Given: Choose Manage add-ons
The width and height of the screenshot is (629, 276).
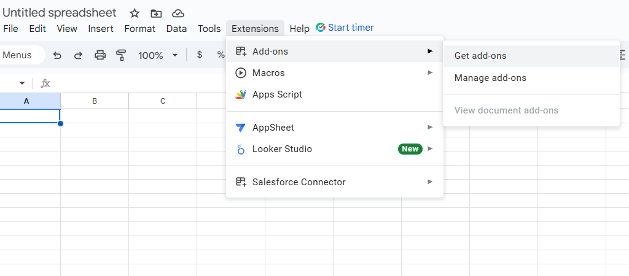Looking at the screenshot, I should [x=490, y=78].
